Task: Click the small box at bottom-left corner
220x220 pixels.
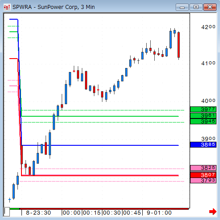Action: (x=7, y=212)
